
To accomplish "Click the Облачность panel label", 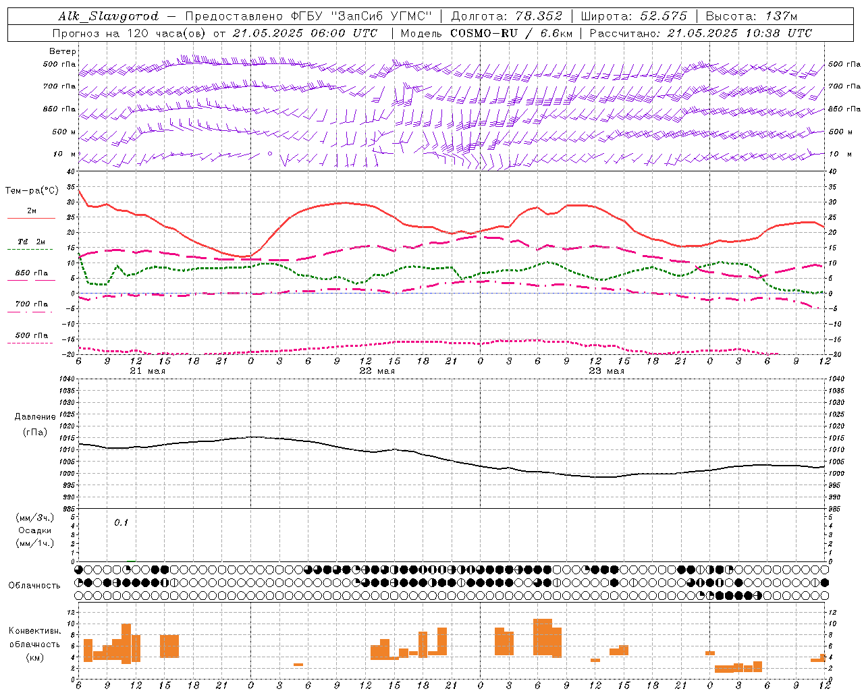I will pos(34,585).
